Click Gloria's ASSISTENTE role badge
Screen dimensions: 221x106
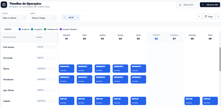(46, 68)
